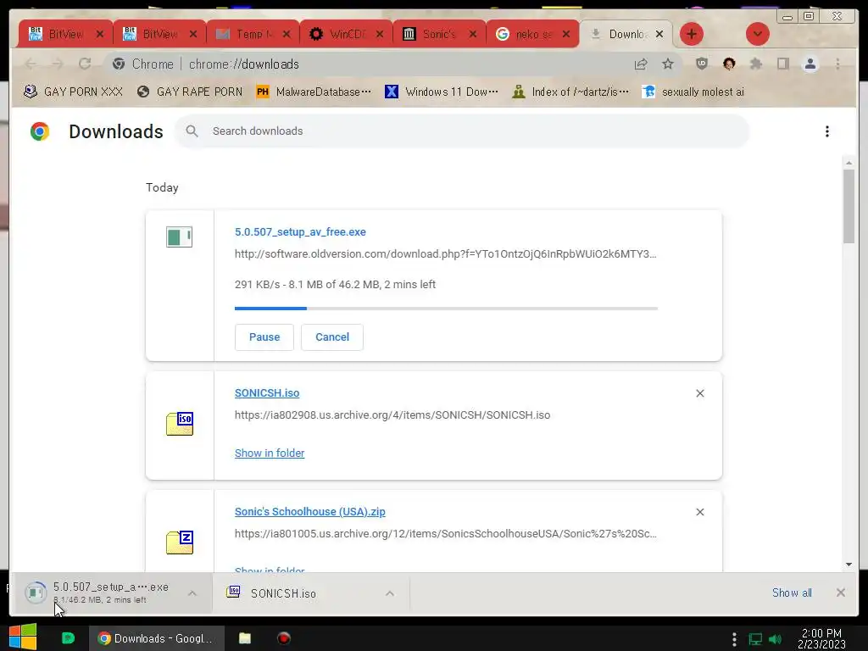Click the scrollbar down arrow
The width and height of the screenshot is (868, 651).
click(x=849, y=565)
